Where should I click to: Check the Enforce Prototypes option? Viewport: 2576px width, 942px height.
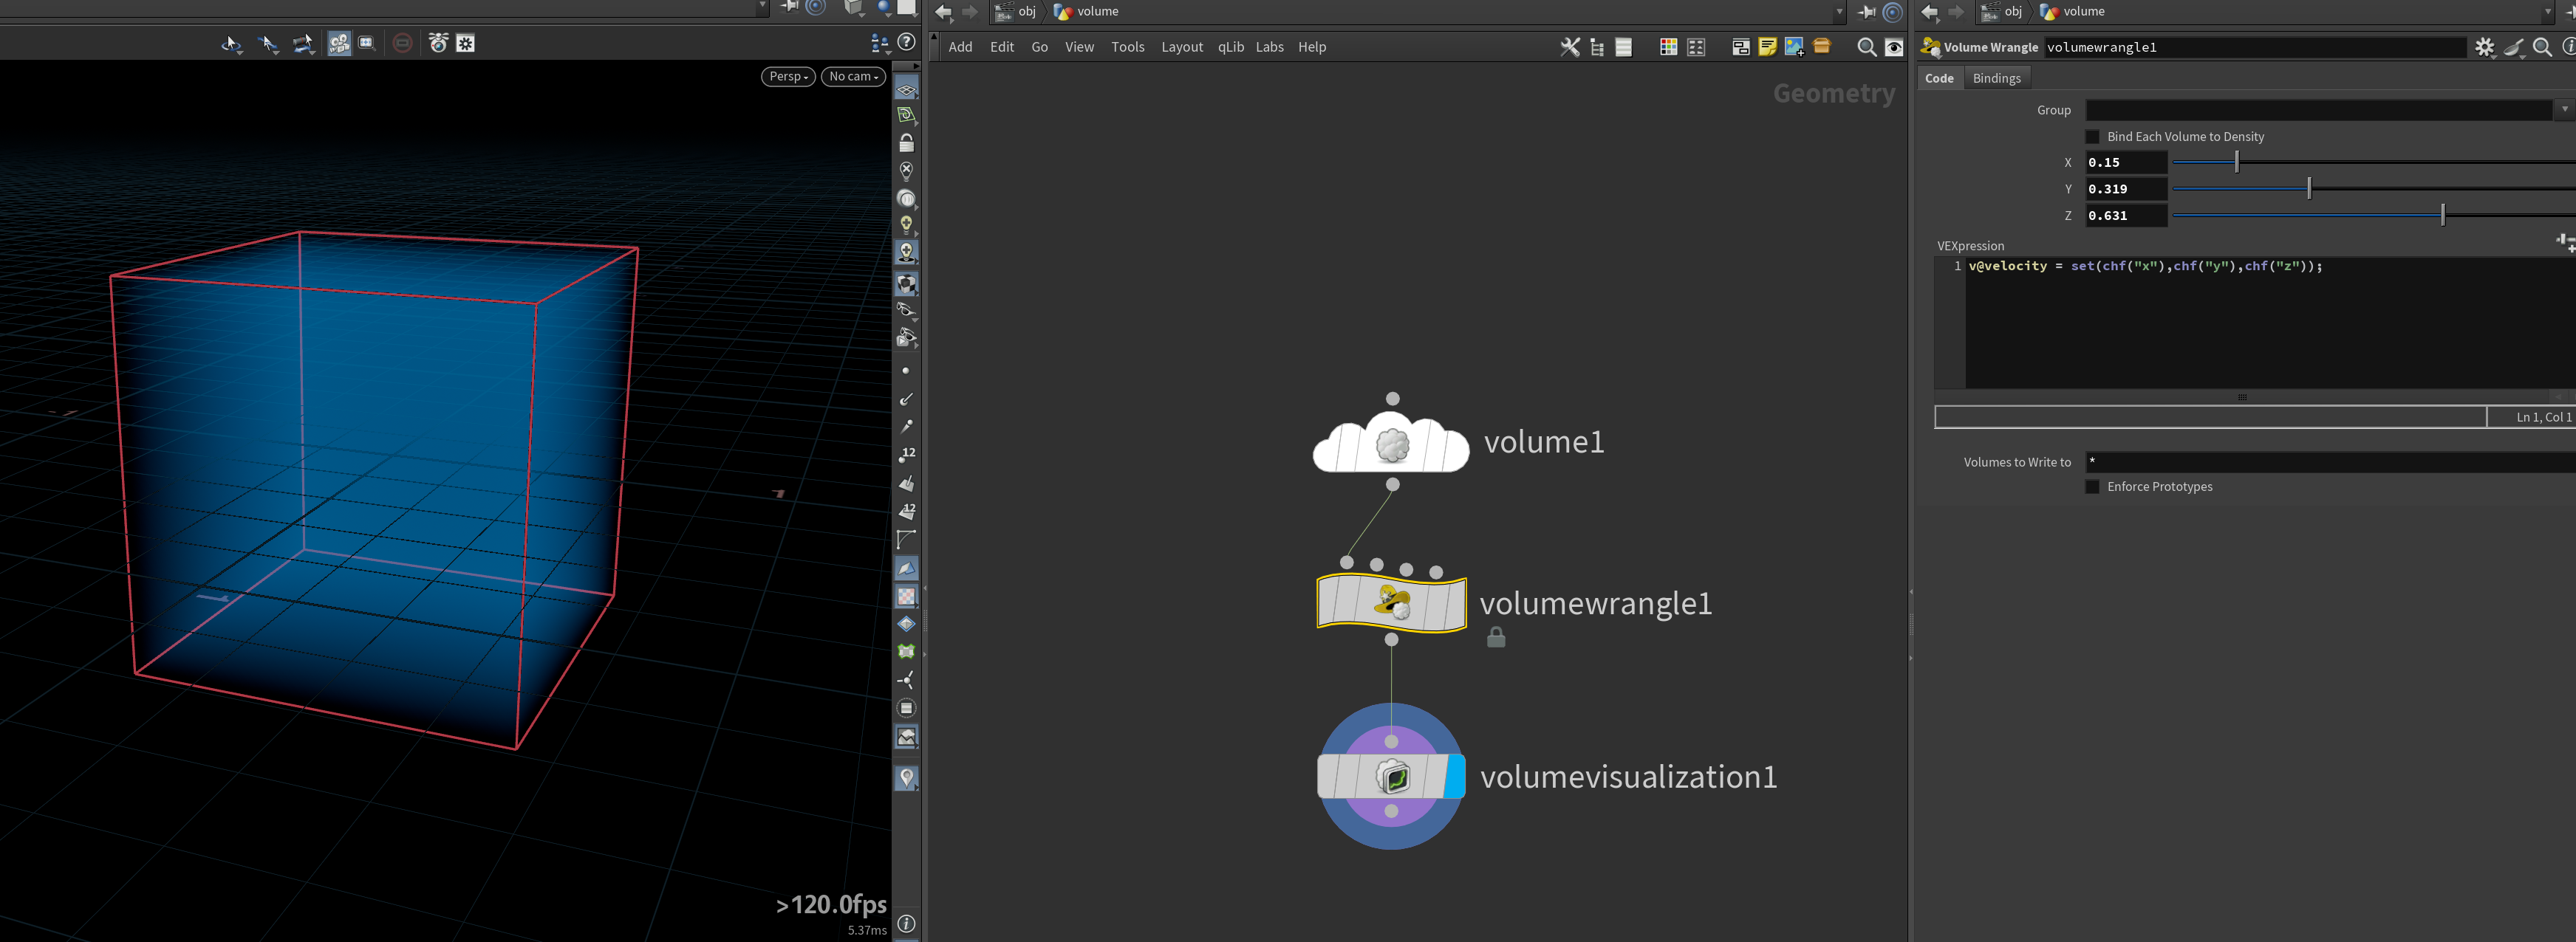pyautogui.click(x=2092, y=487)
